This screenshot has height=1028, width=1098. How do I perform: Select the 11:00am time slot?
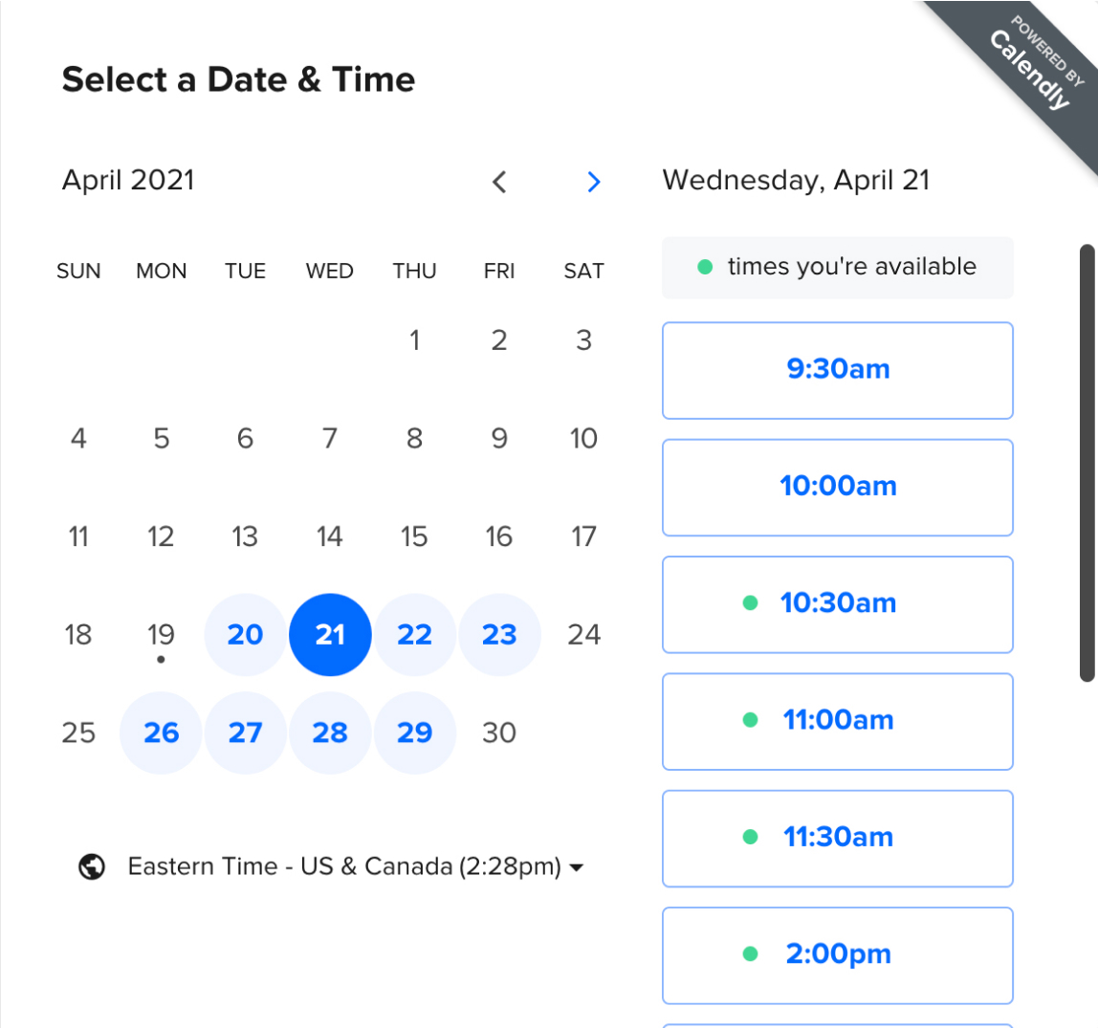point(838,721)
